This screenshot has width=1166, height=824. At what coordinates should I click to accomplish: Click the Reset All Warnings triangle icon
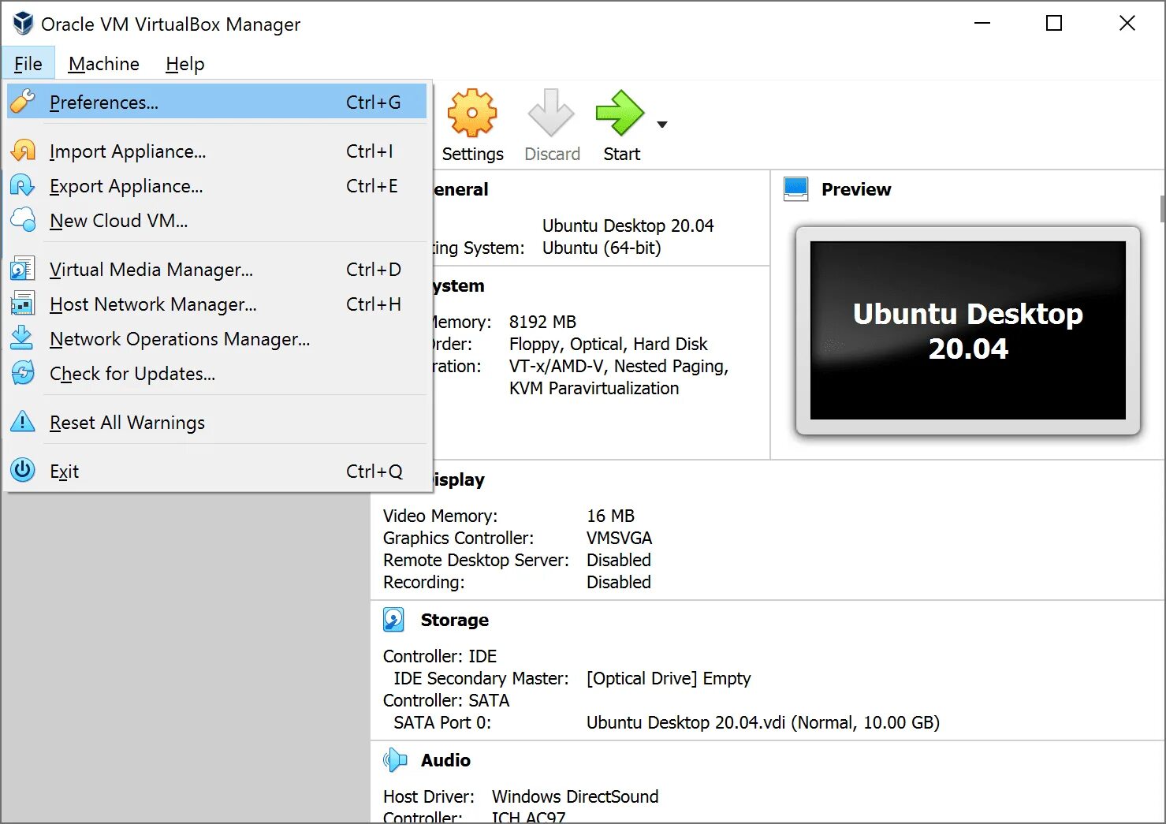tap(23, 422)
